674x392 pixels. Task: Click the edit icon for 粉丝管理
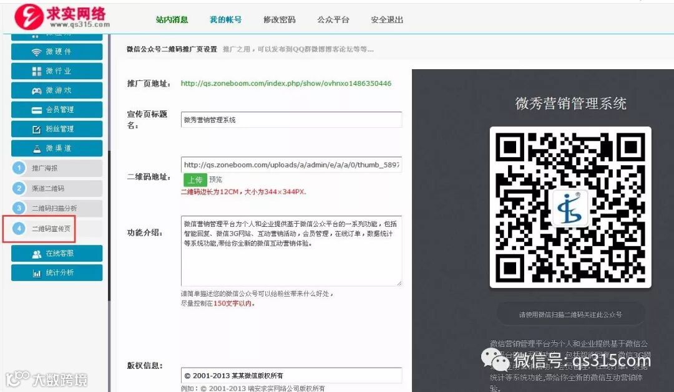(x=37, y=129)
